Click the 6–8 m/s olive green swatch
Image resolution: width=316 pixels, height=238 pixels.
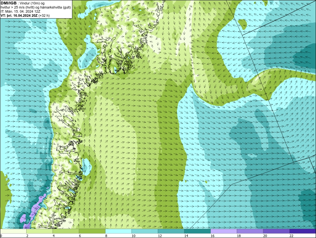pos(92,231)
